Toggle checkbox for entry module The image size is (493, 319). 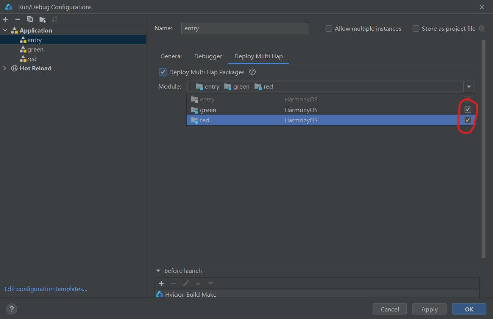tap(468, 99)
